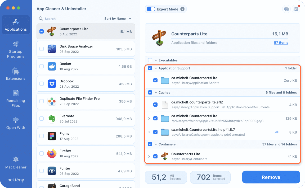Open Startup Programs rocket icon
The image size is (305, 188).
[16, 44]
